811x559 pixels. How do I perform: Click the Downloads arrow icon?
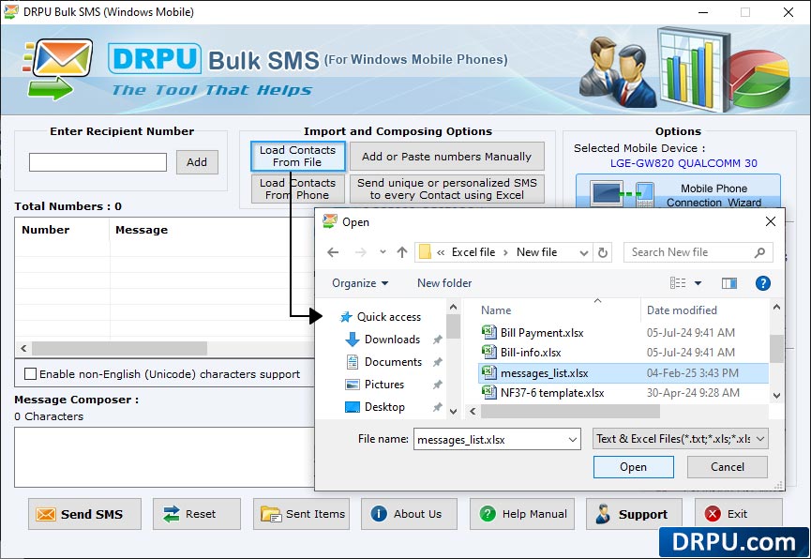(x=353, y=340)
